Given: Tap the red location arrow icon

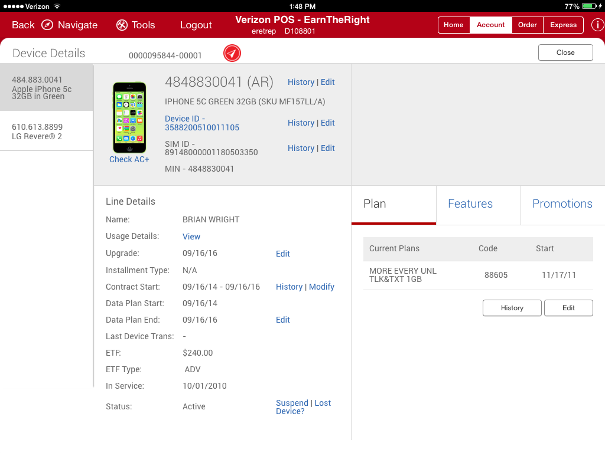Looking at the screenshot, I should 232,53.
